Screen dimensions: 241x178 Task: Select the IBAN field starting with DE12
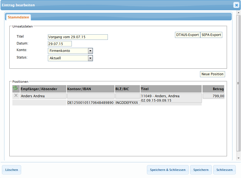point(91,102)
